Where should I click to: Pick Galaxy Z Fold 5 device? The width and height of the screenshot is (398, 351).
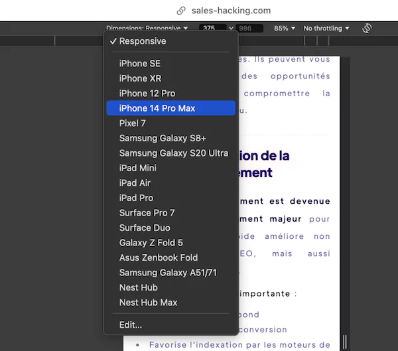(x=170, y=243)
